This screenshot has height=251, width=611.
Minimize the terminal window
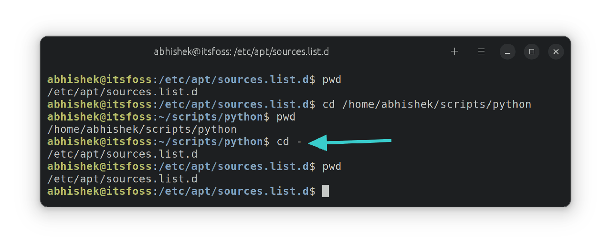point(507,51)
